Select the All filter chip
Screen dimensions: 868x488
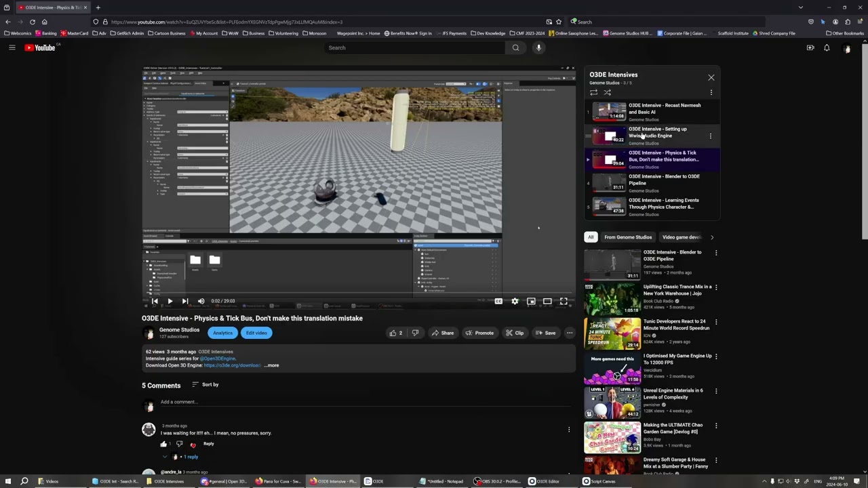point(591,237)
